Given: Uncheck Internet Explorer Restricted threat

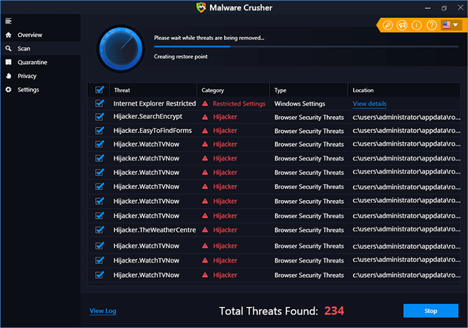Looking at the screenshot, I should tap(99, 103).
